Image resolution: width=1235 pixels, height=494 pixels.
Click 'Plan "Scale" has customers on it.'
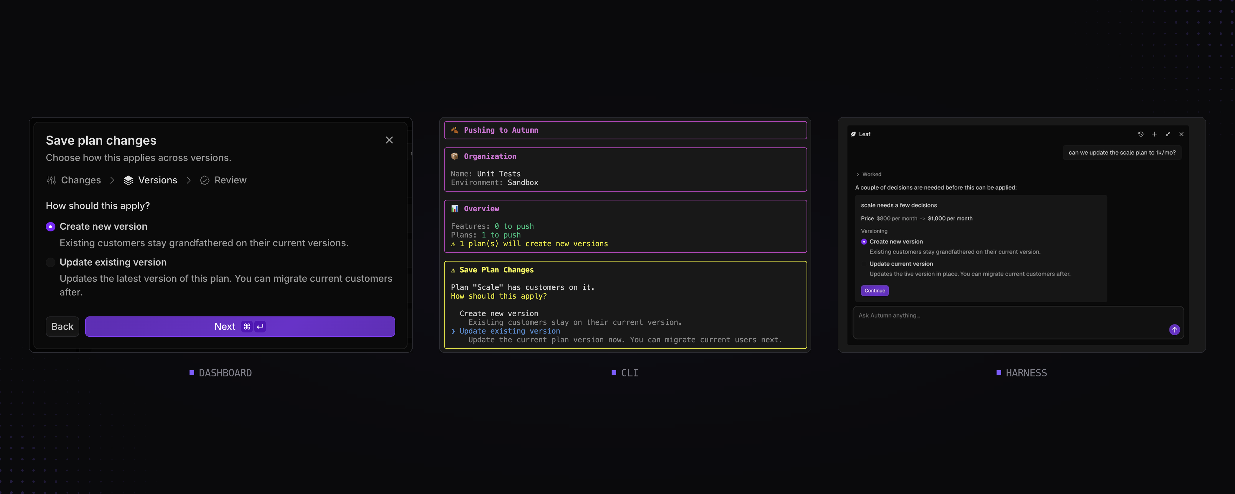pos(523,287)
